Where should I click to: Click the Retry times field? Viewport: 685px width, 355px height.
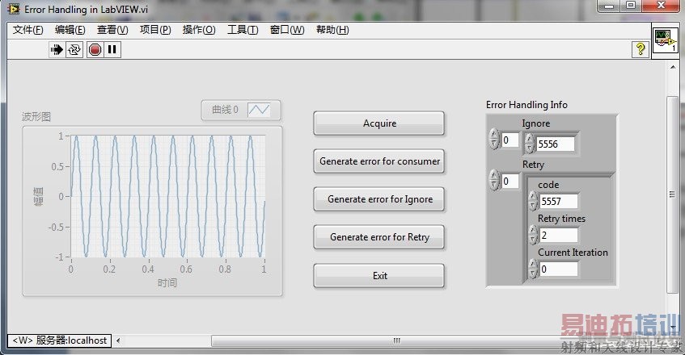point(559,236)
